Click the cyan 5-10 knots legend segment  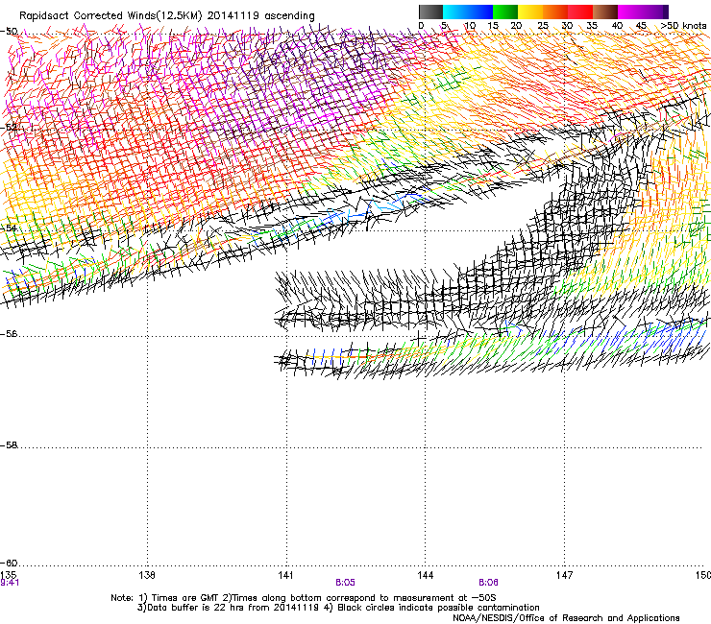pos(455,12)
